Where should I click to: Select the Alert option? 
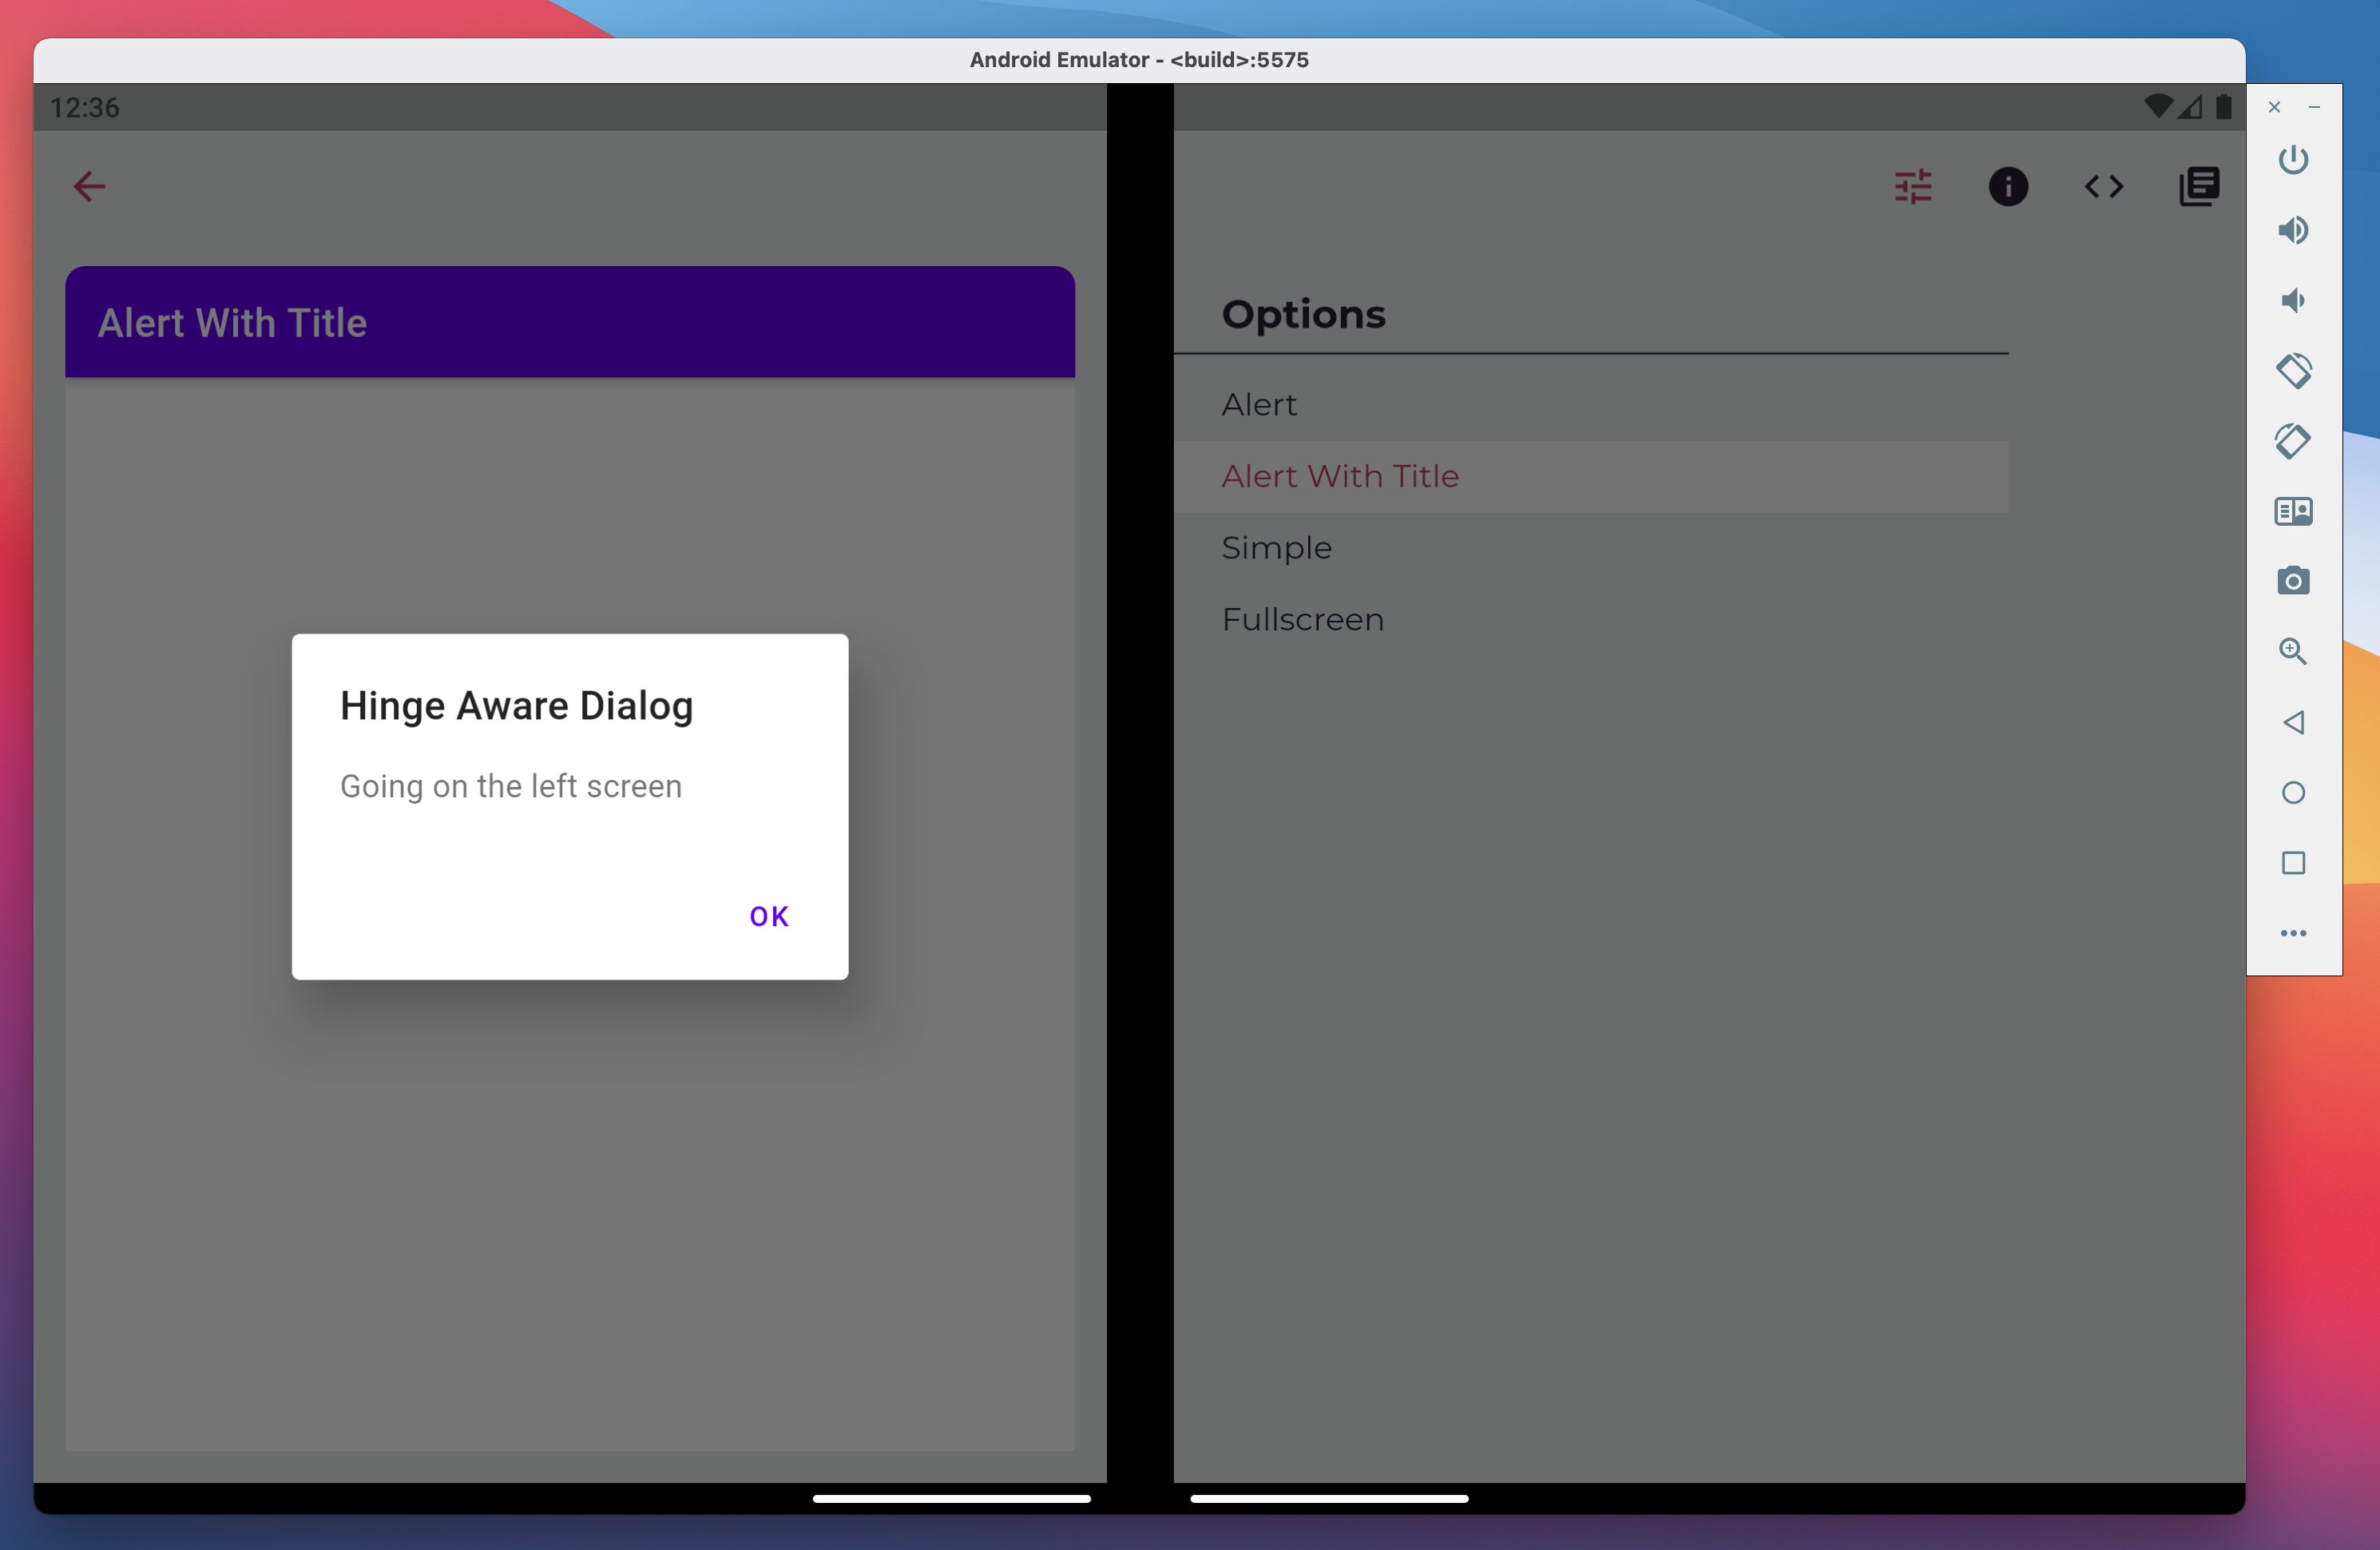(x=1590, y=405)
